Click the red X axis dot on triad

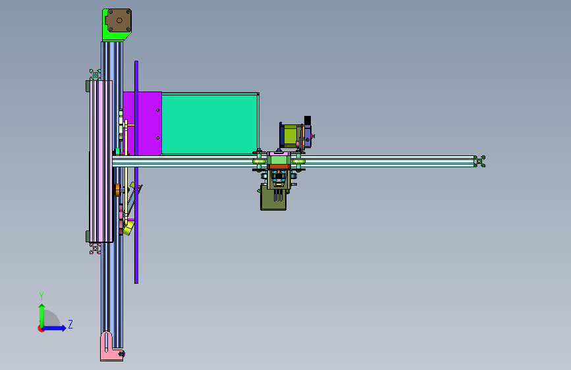pyautogui.click(x=41, y=329)
